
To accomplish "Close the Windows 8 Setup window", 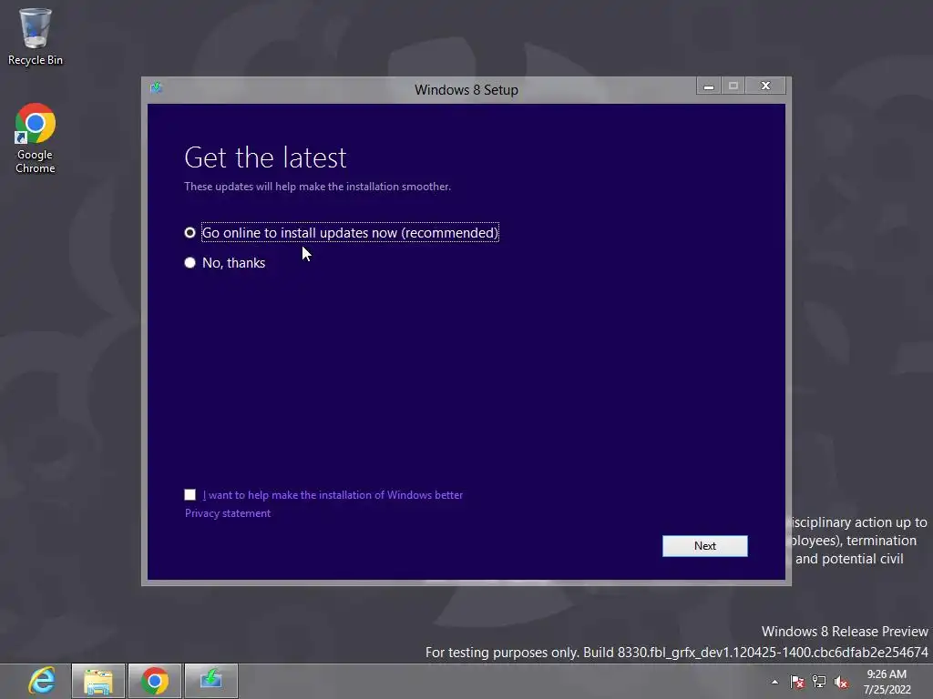I will pos(765,86).
